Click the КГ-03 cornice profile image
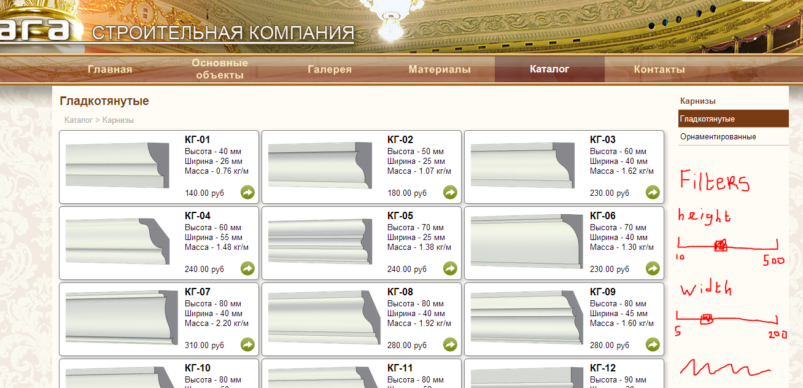The image size is (803, 388). (522, 166)
